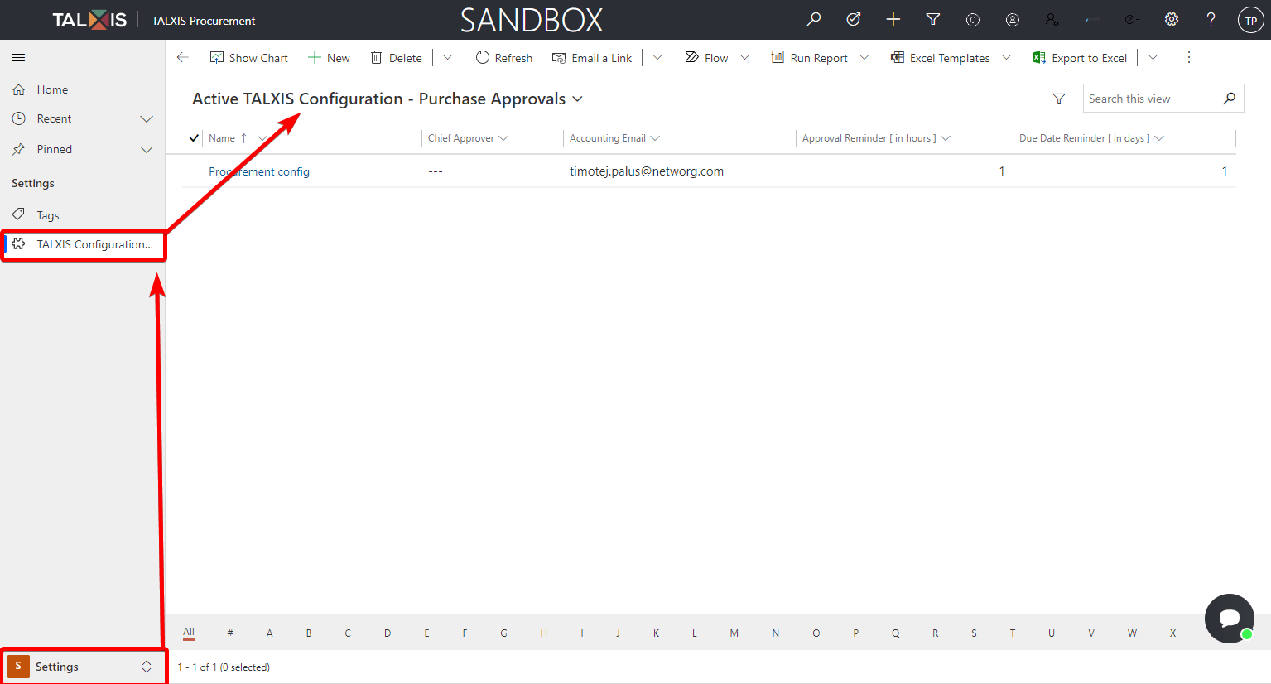The height and width of the screenshot is (684, 1271).
Task: Click the TALXIS Procurement app name
Action: (204, 21)
